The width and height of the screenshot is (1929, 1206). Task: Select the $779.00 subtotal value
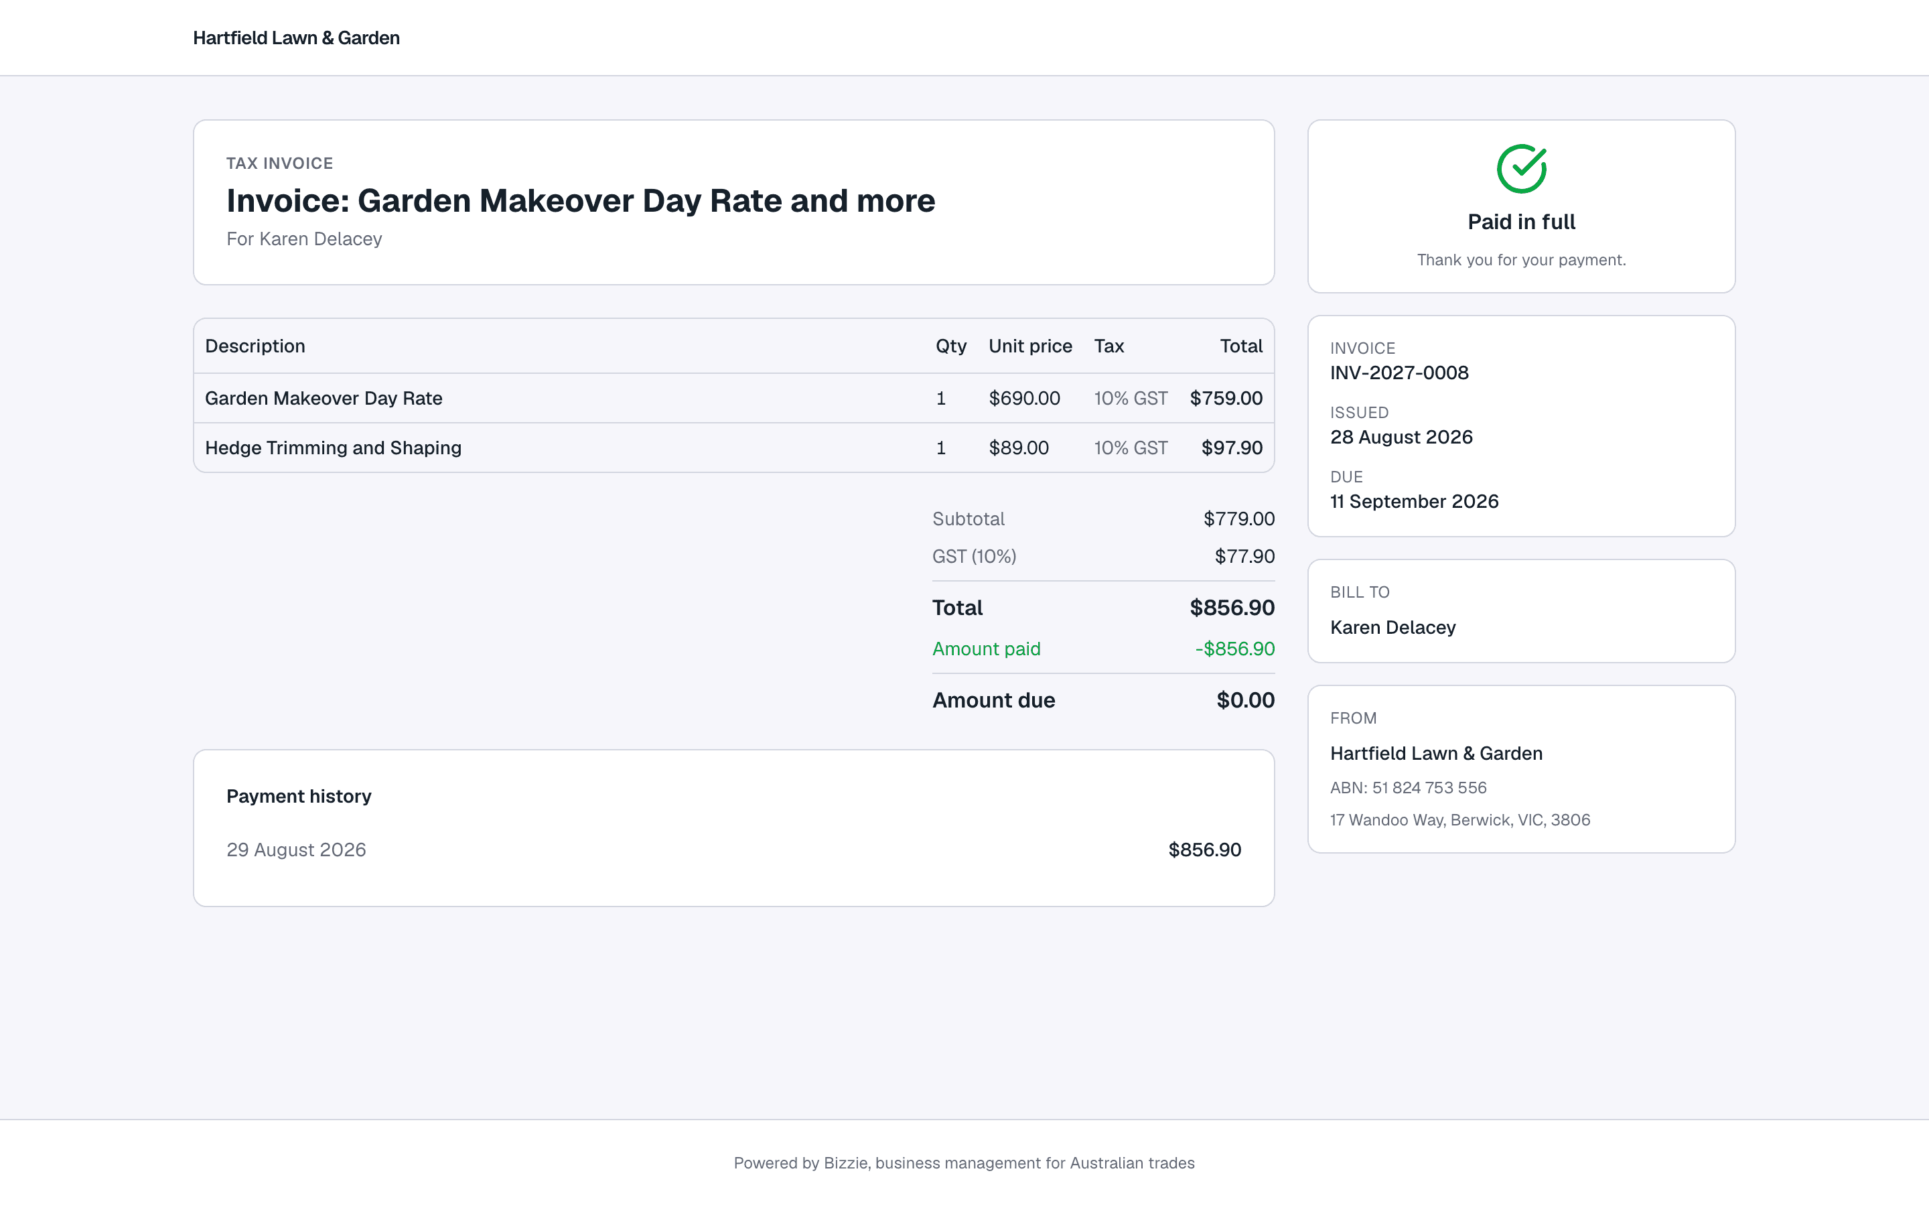[x=1238, y=519]
